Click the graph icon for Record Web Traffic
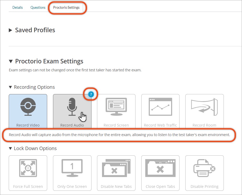This screenshot has width=242, height=195. (x=160, y=107)
